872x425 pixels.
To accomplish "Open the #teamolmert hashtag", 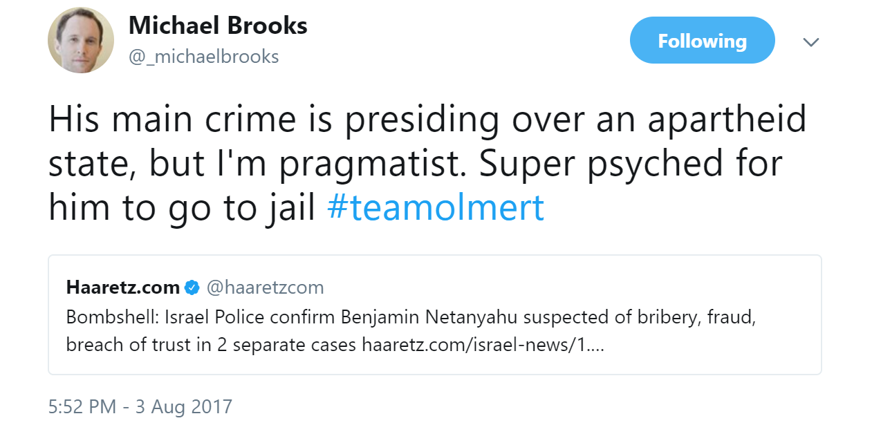I will tap(435, 207).
